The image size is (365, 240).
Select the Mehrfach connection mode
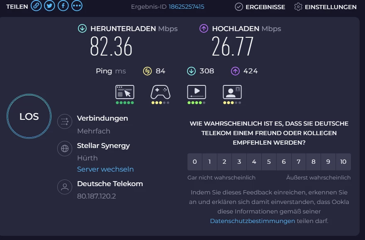coord(94,131)
